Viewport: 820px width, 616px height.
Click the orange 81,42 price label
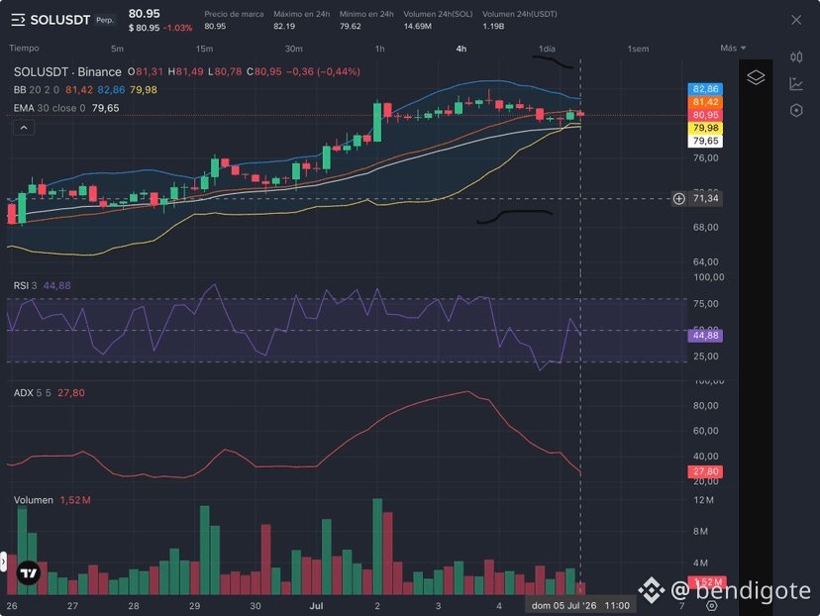pyautogui.click(x=705, y=102)
